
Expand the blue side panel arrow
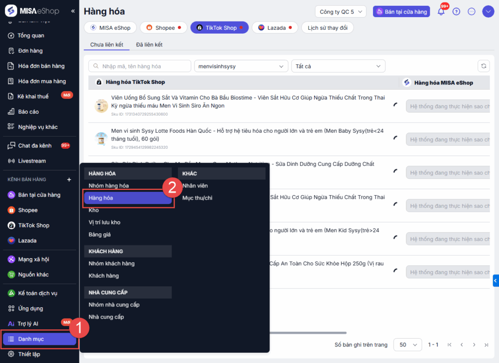click(x=496, y=281)
